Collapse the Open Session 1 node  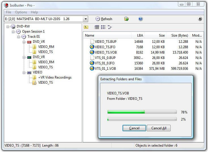13,31
